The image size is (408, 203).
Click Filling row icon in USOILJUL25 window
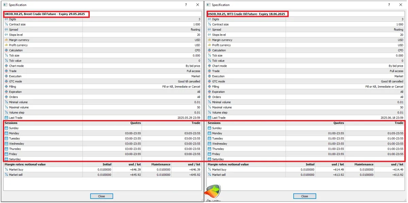click(x=209, y=87)
